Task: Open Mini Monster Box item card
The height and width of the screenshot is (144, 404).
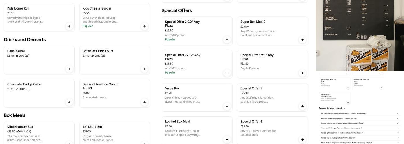Action: point(35,132)
